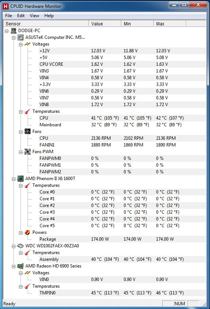Click the Min column header
This screenshot has height=309, width=210.
coord(137,24)
